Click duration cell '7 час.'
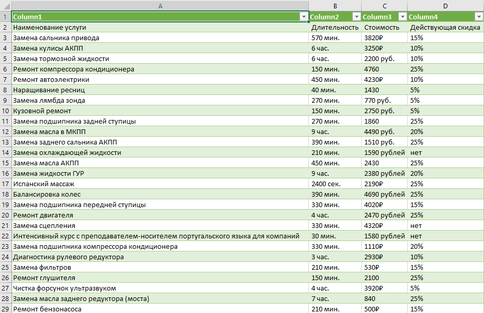 [x=335, y=299]
